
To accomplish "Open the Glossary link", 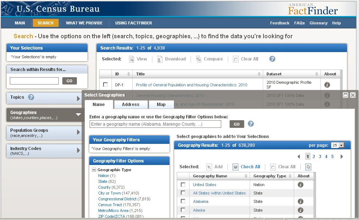I will click(x=319, y=23).
